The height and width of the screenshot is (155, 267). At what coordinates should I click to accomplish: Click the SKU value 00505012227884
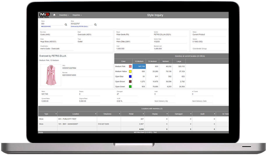pos(69,68)
